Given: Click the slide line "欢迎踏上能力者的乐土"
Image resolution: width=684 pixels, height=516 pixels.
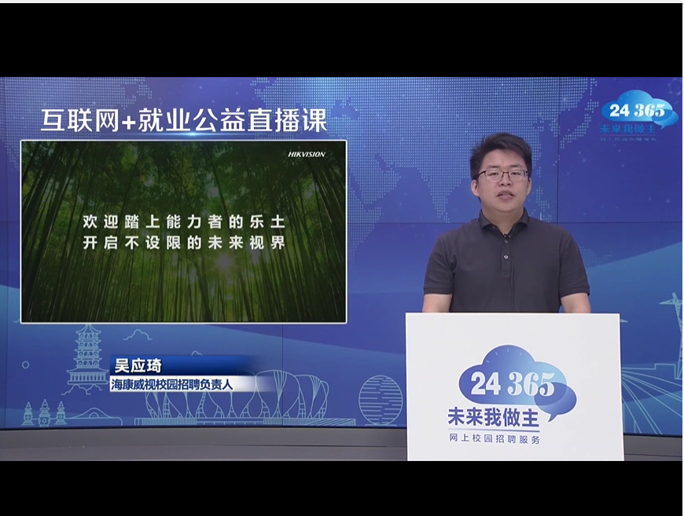Looking at the screenshot, I should [x=184, y=221].
